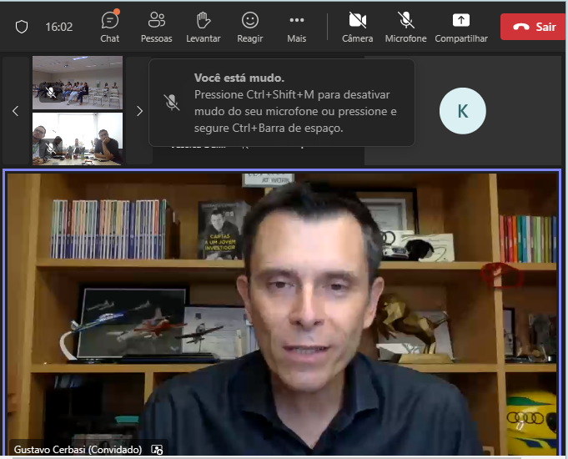Turn on the Câmera
Viewport: 568px width, 459px height.
358,27
